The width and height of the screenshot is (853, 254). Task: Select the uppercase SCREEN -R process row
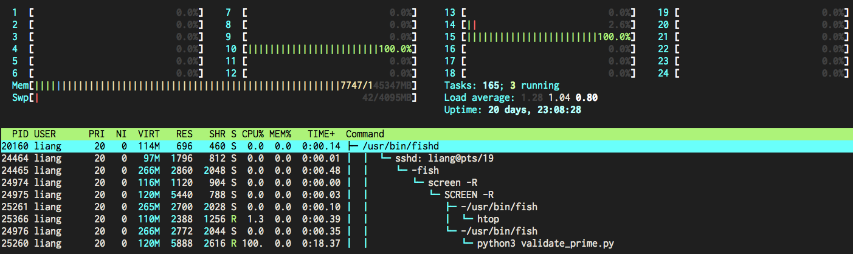point(426,194)
